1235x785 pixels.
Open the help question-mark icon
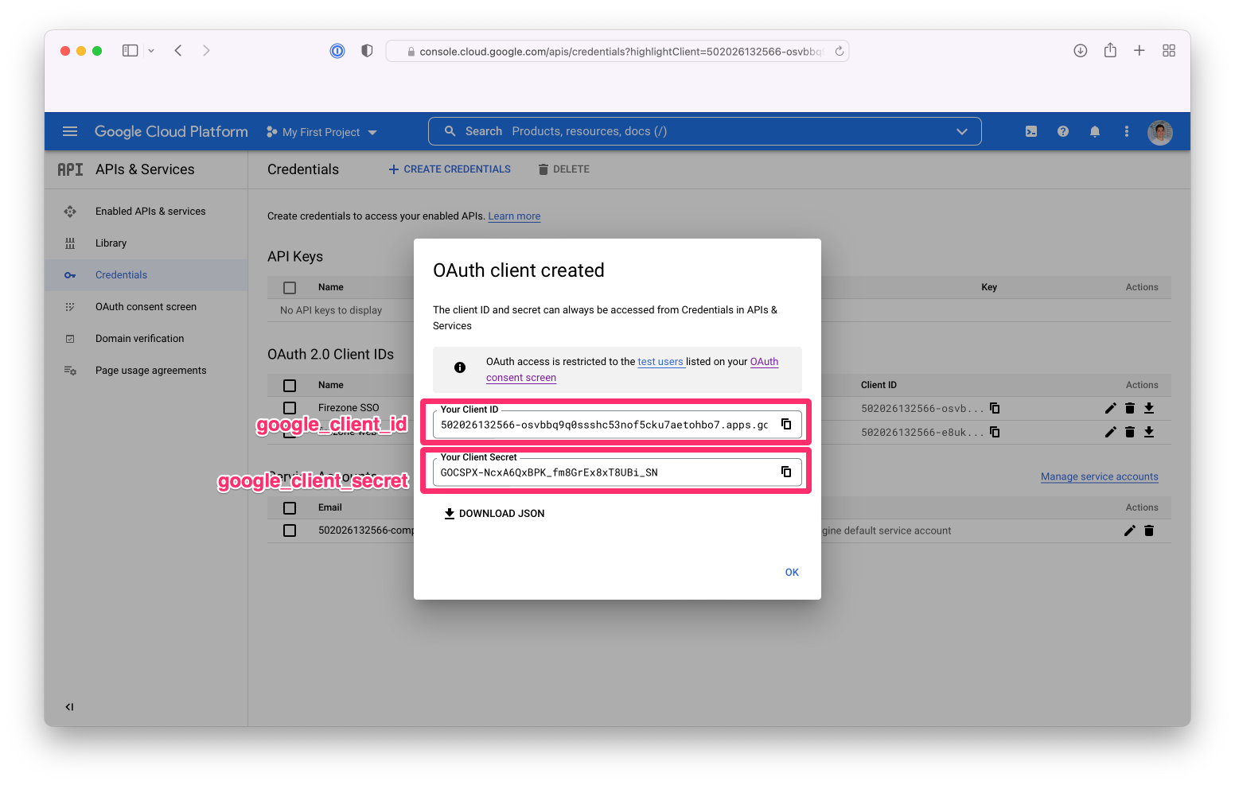click(1063, 131)
